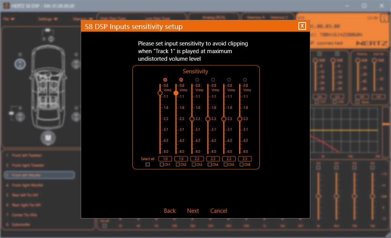Viewport: 391px width, 238px height.
Task: Click the Ch4 sensitivity value box
Action: coord(213,159)
